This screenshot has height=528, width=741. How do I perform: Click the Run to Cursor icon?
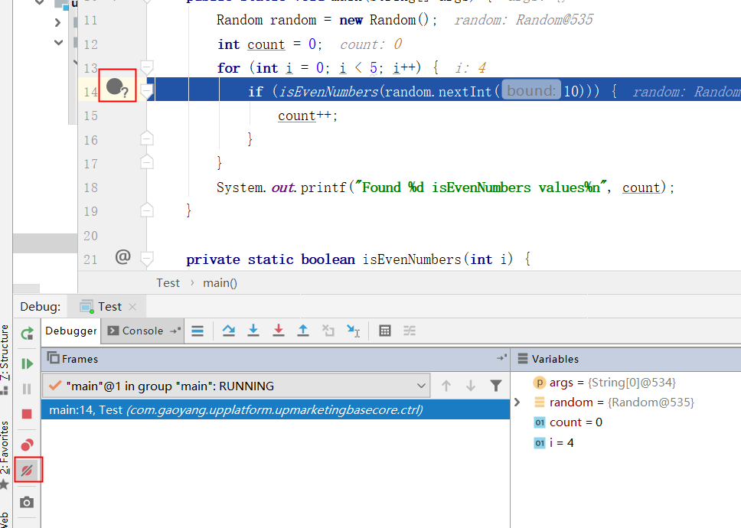coord(353,331)
